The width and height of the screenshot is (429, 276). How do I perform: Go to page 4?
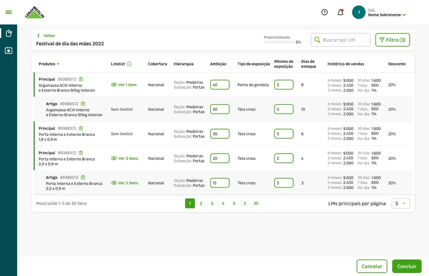click(x=223, y=203)
